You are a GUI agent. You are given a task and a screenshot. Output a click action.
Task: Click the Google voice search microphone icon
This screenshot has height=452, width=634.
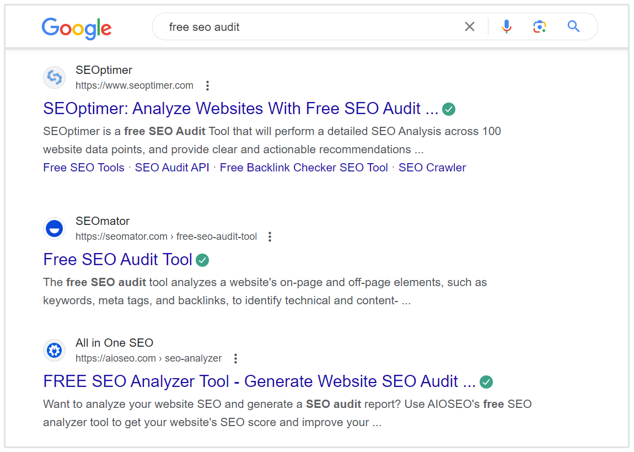point(506,26)
